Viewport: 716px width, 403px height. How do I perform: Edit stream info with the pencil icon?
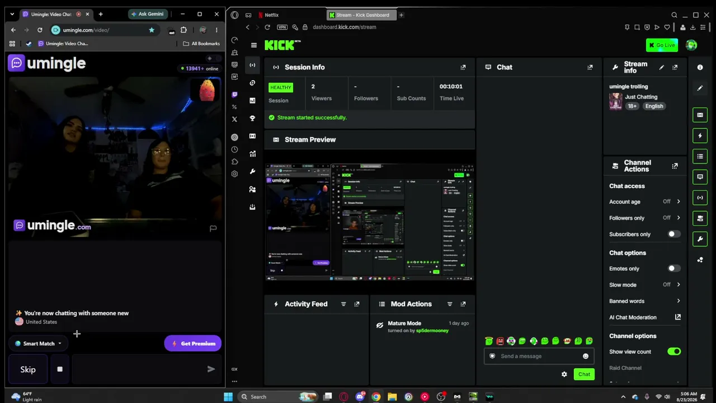(662, 67)
